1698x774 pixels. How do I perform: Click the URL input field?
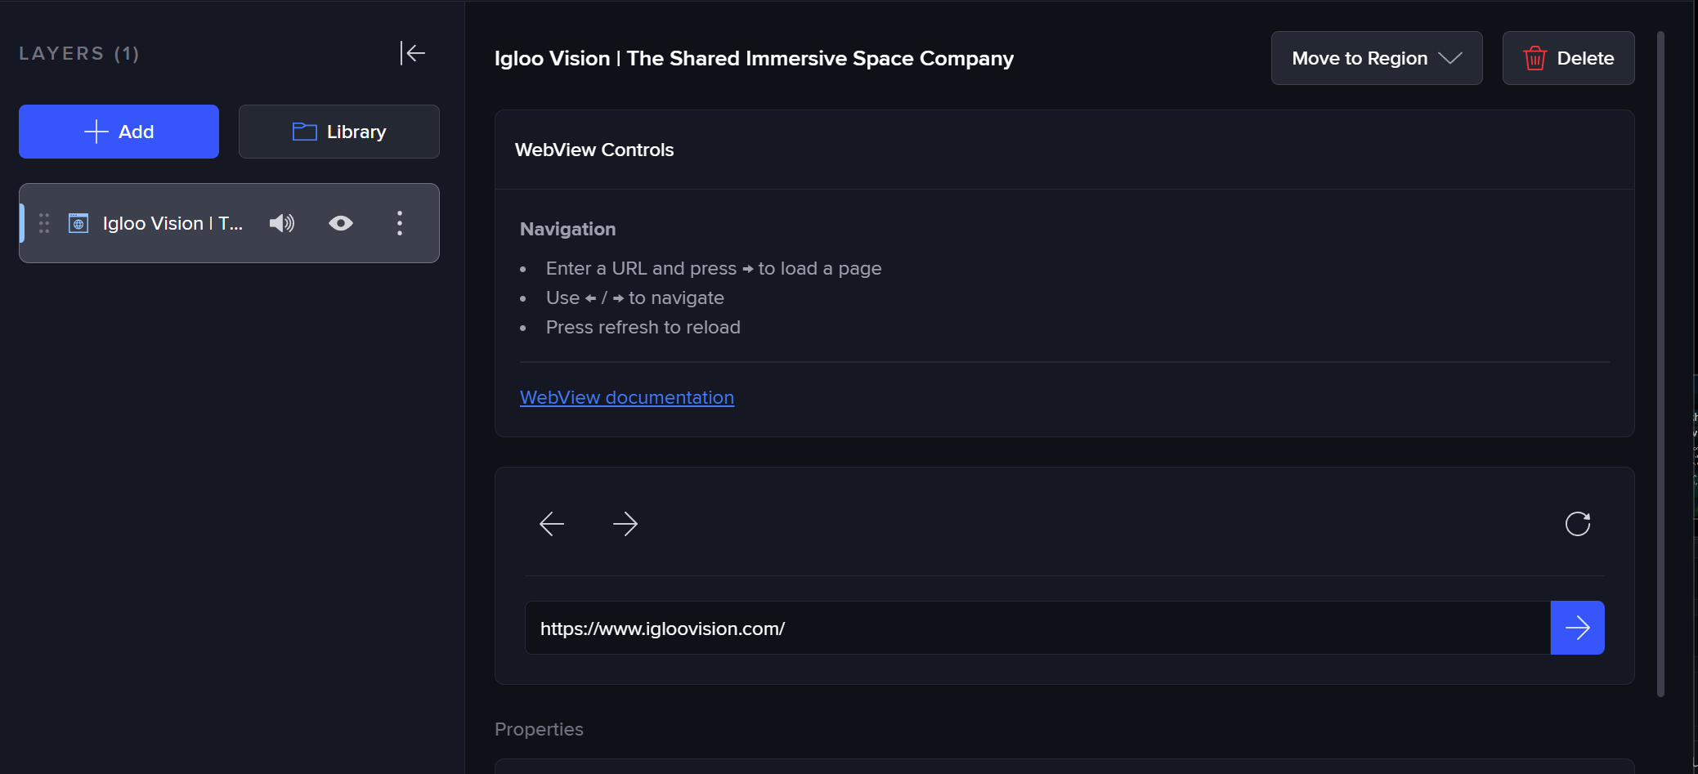[1037, 628]
